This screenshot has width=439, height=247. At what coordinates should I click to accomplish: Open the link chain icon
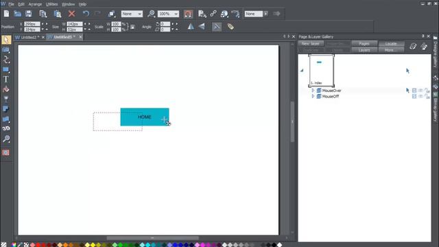pyautogui.click(x=213, y=14)
